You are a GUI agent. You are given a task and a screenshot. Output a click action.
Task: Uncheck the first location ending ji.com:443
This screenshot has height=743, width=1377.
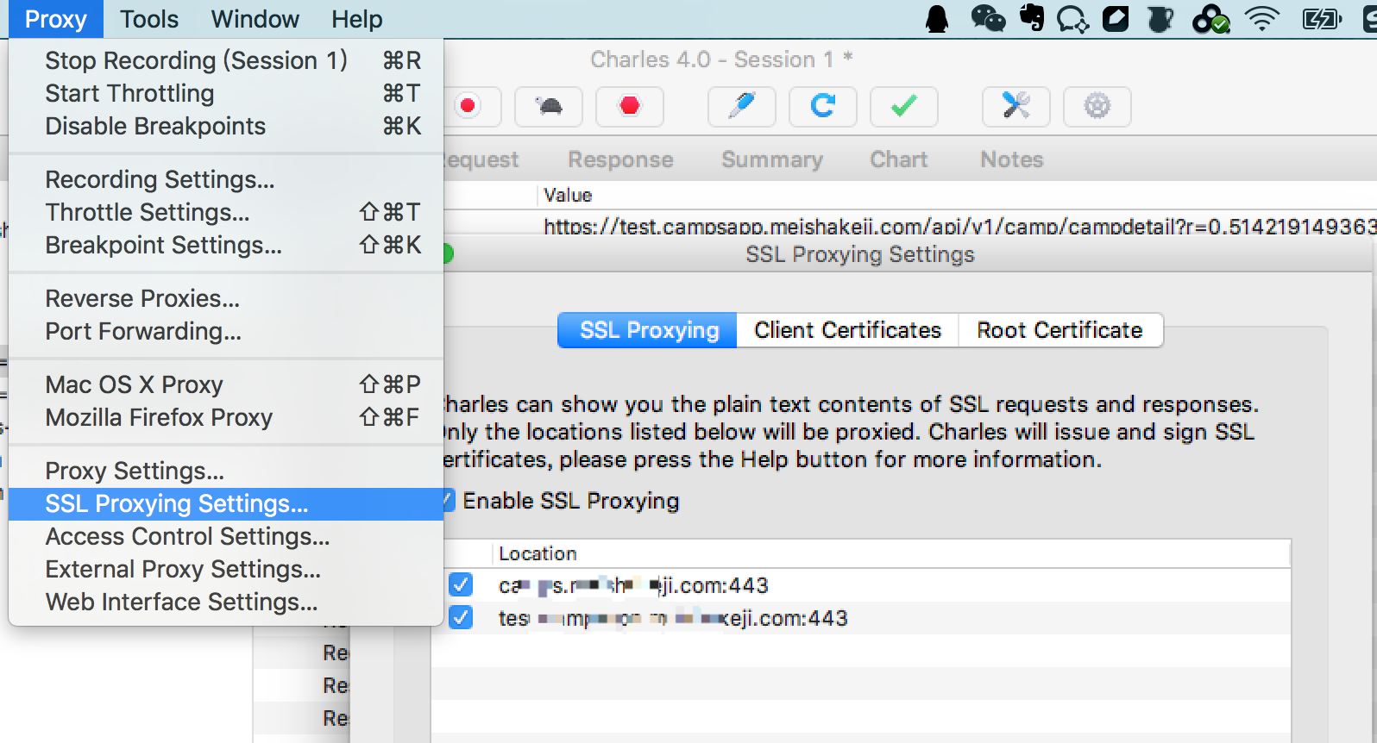[461, 585]
